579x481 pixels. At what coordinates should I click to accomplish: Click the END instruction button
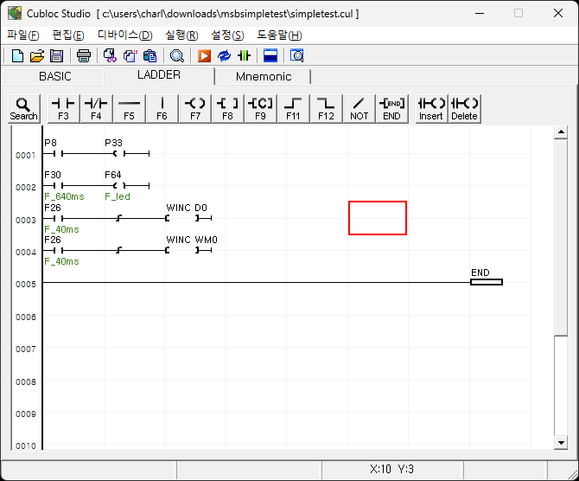tap(392, 108)
